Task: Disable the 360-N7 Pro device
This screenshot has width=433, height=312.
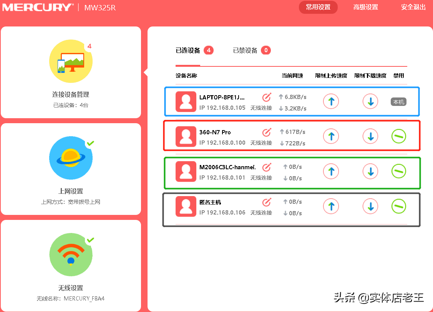Action: [398, 136]
